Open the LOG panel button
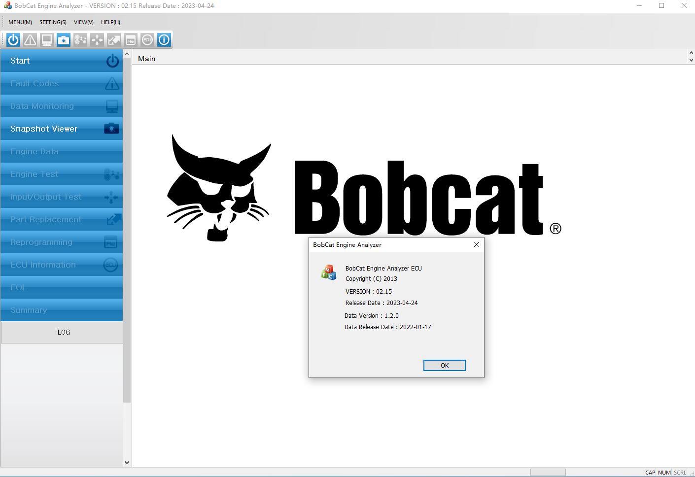Screen dimensions: 695x477 (x=62, y=332)
